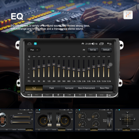Tap the hardware home button on bezel
The image size is (139, 139).
[x=58, y=95]
